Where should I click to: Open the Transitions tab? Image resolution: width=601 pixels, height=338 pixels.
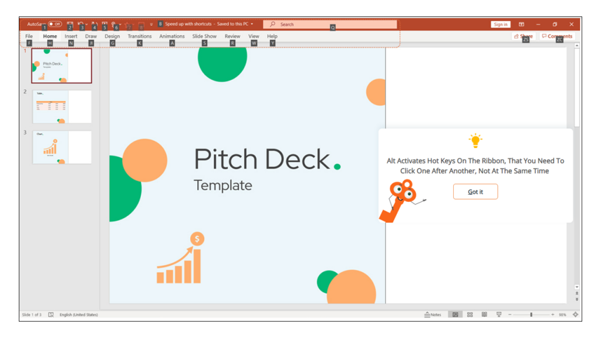click(x=139, y=36)
